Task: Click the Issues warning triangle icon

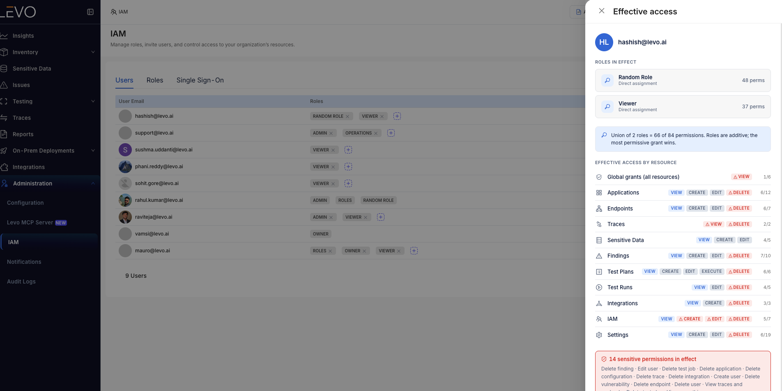Action: tap(4, 85)
